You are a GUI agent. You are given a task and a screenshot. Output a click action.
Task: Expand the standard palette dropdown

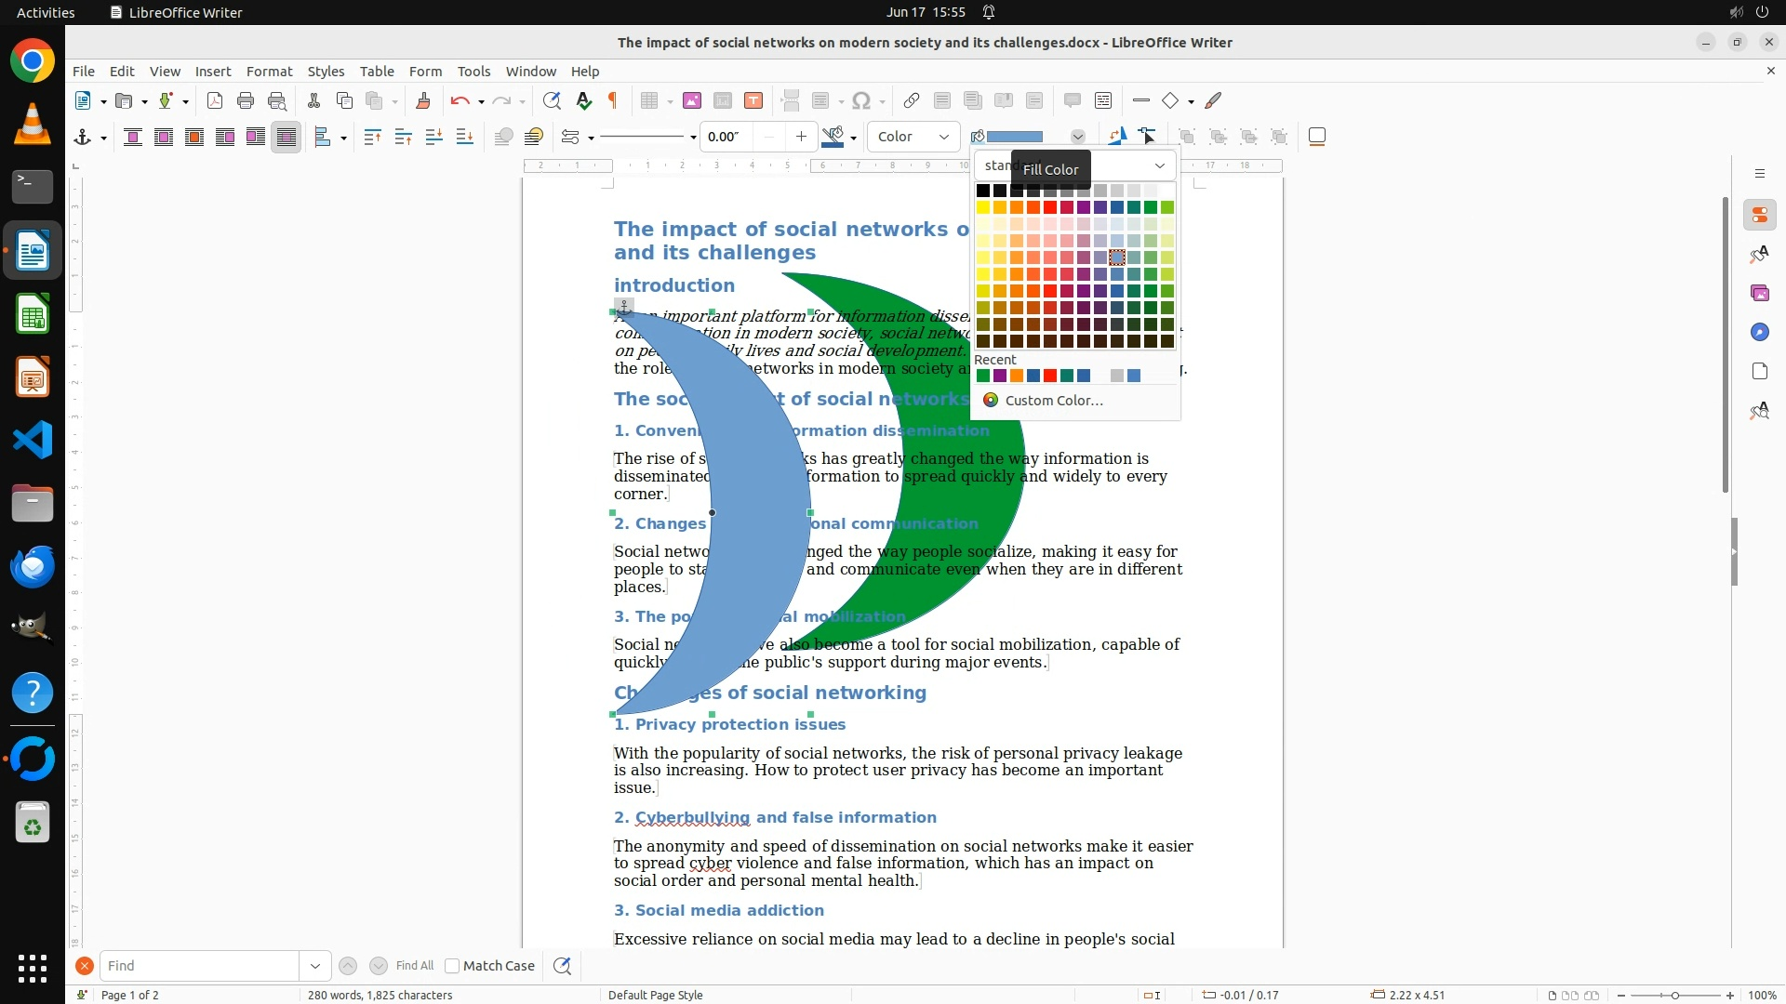tap(1159, 165)
